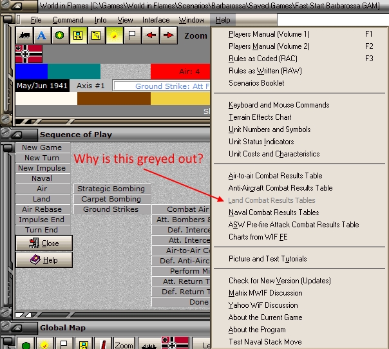Open the View menu

(x=125, y=20)
